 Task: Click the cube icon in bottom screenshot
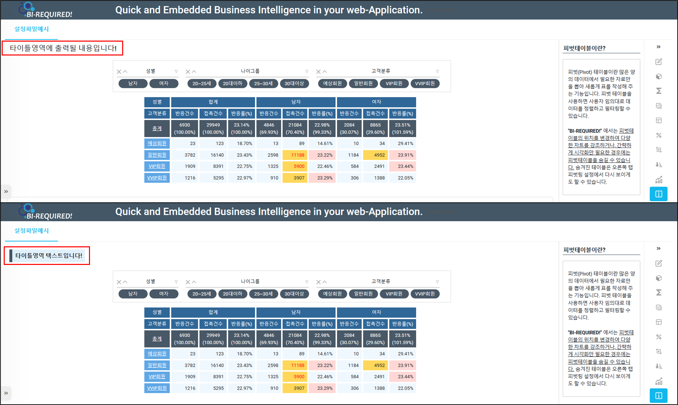(x=658, y=278)
